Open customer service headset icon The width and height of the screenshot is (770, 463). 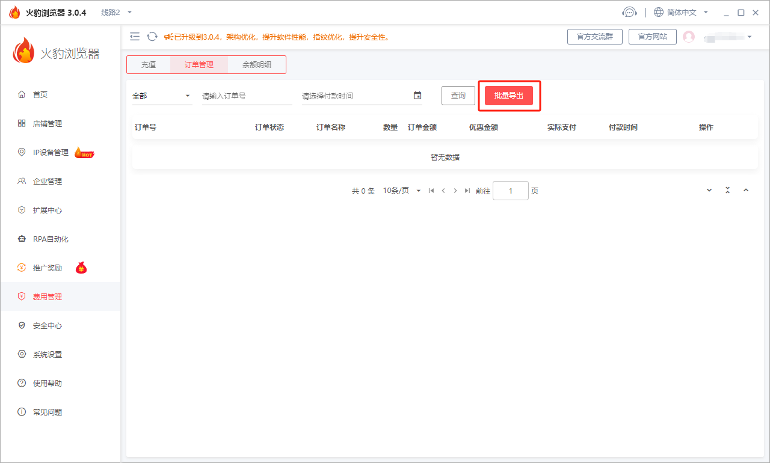coord(629,12)
